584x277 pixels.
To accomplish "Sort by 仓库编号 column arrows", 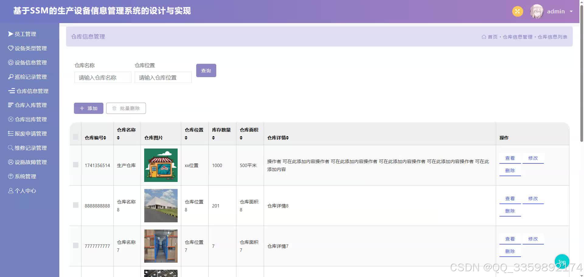I will click(105, 138).
